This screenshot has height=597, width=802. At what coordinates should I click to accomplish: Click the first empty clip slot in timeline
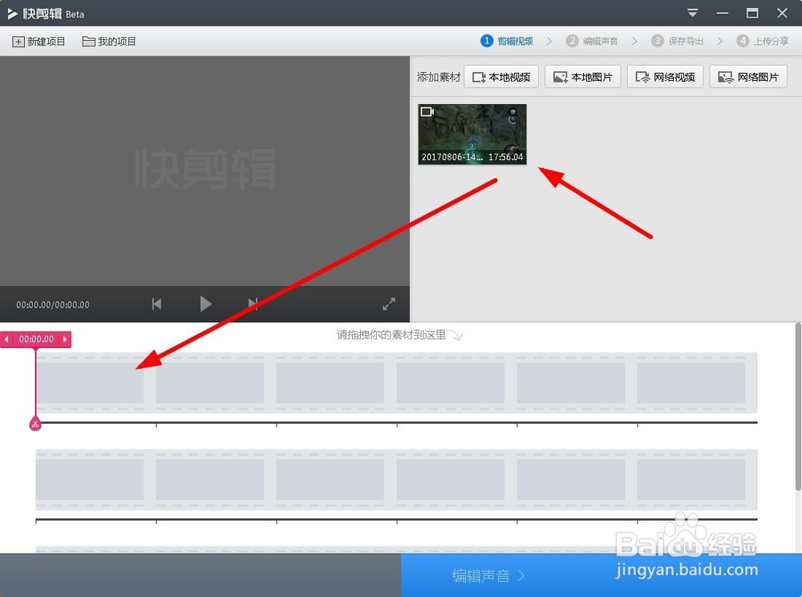pos(90,382)
